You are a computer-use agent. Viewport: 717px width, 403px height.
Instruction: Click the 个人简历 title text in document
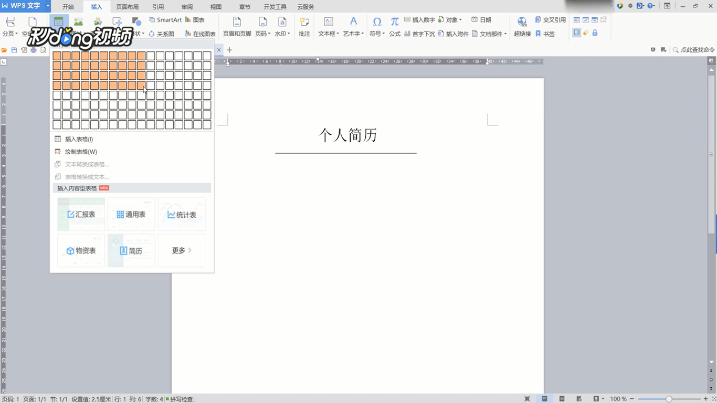347,135
